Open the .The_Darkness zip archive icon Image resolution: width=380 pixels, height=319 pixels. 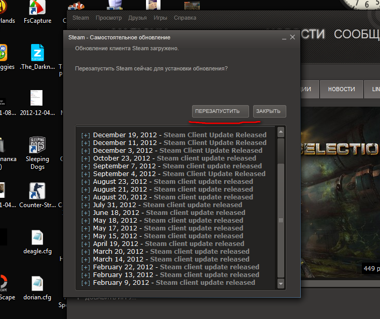click(37, 53)
